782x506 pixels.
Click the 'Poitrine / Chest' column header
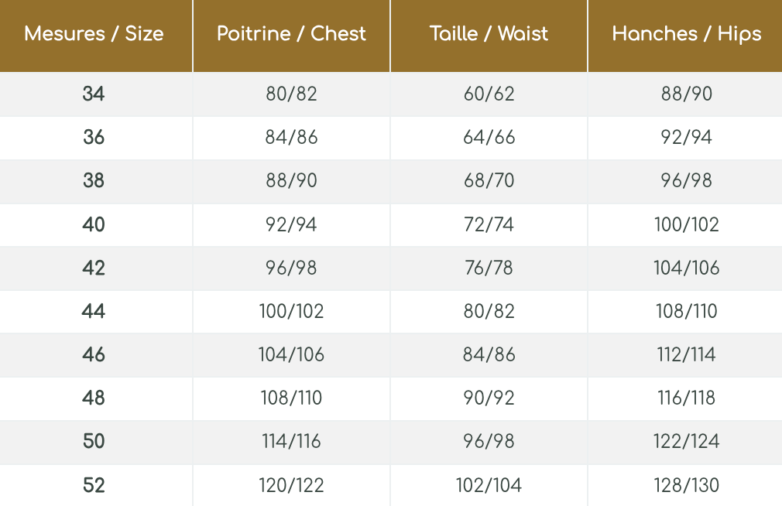[291, 34]
